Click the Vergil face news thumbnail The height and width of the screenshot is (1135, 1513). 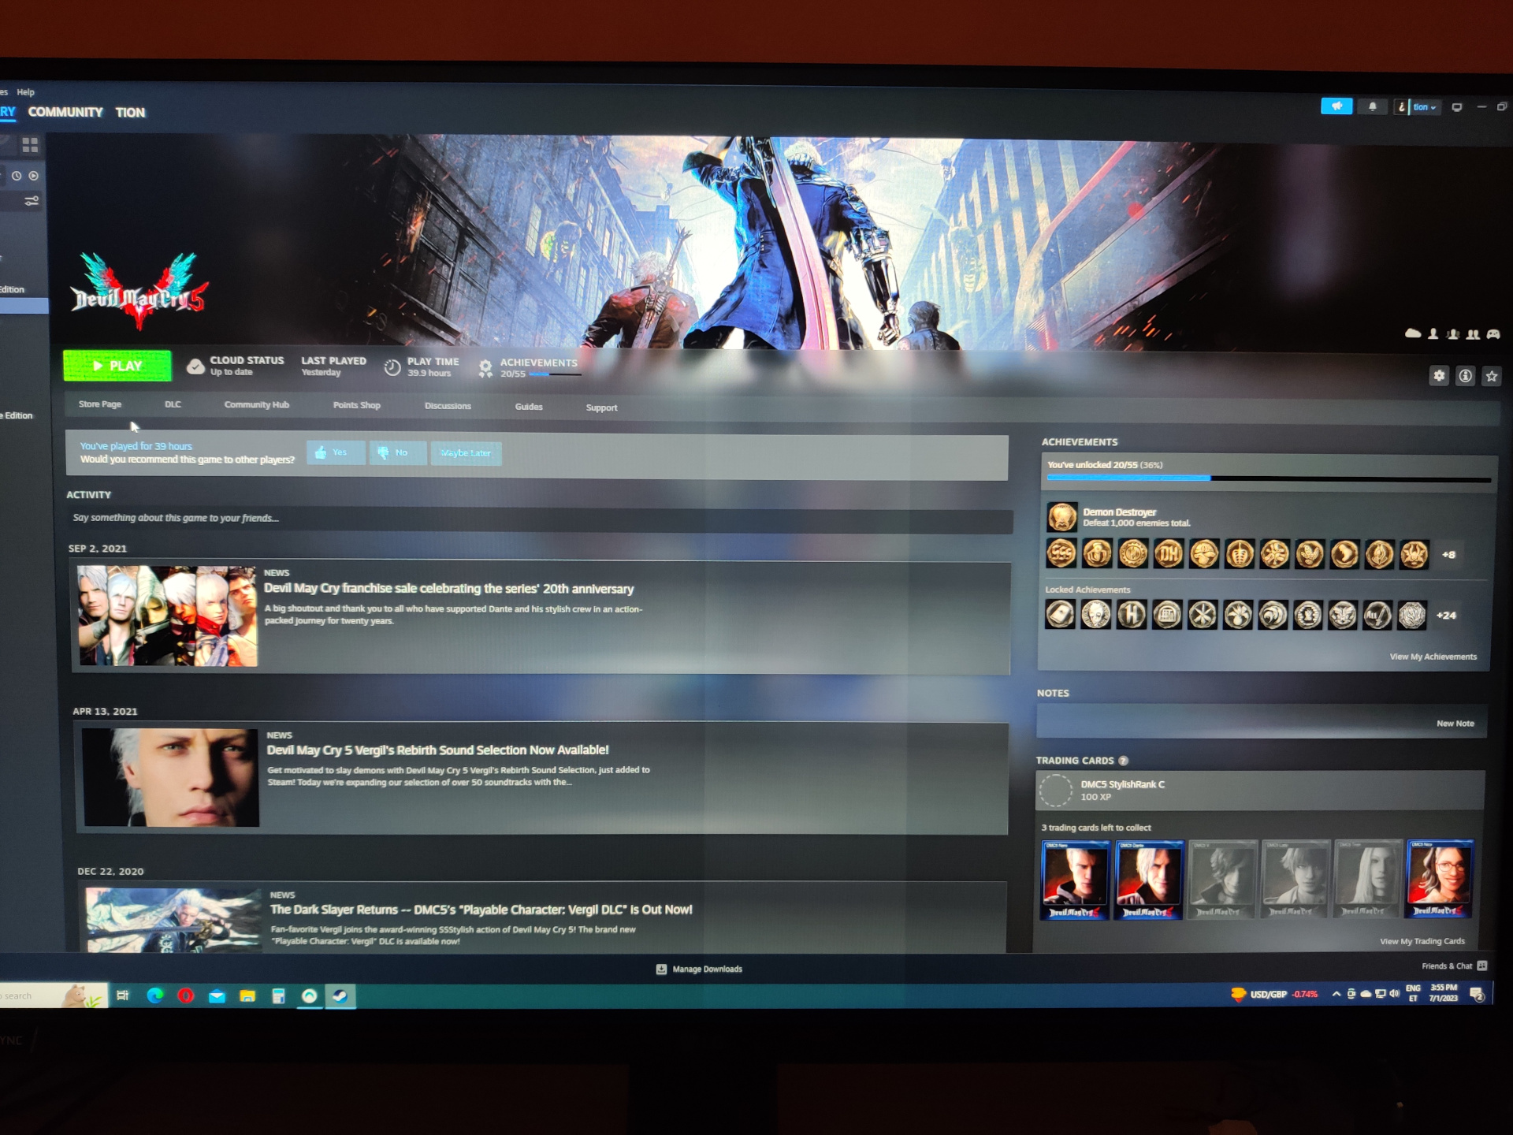pyautogui.click(x=171, y=778)
